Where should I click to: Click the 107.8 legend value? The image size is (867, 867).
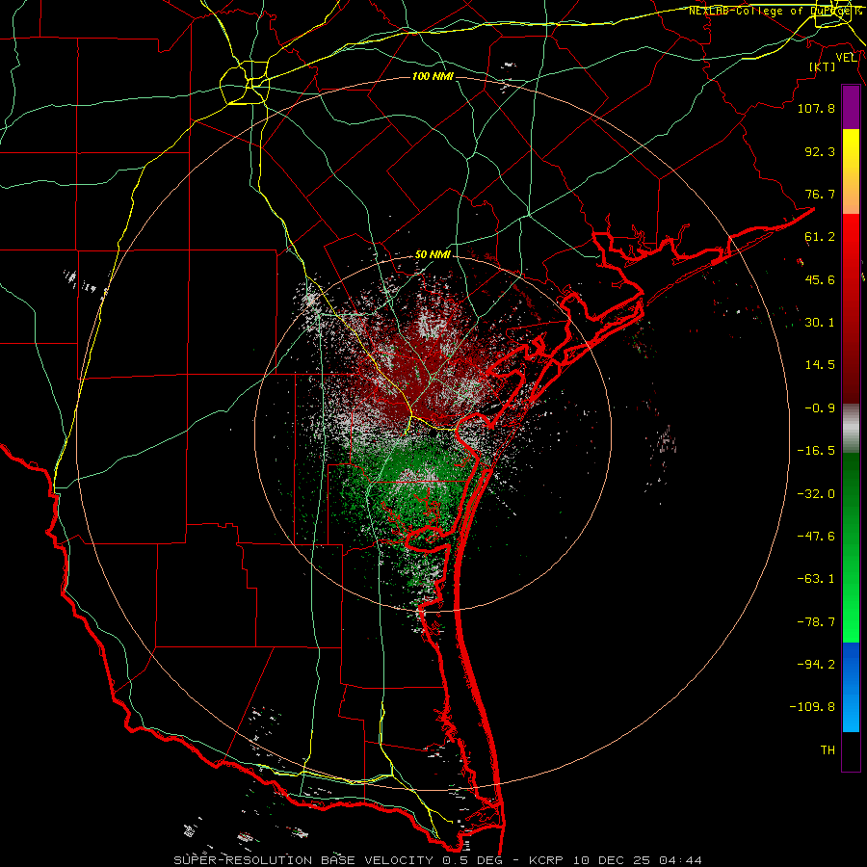coord(816,108)
